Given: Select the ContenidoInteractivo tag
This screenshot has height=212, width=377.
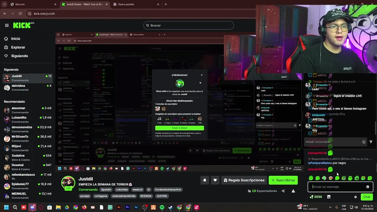Looking at the screenshot, I should pos(168,190).
